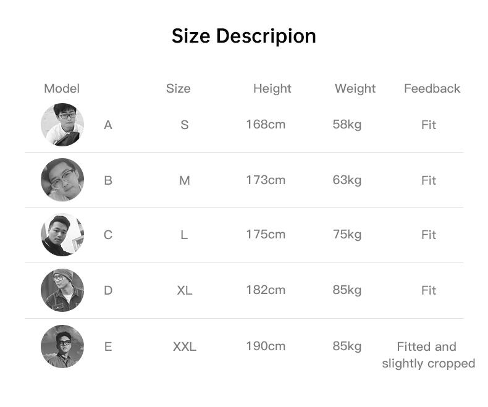The image size is (488, 407).
Task: Select the Feedback column header
Action: (x=432, y=88)
